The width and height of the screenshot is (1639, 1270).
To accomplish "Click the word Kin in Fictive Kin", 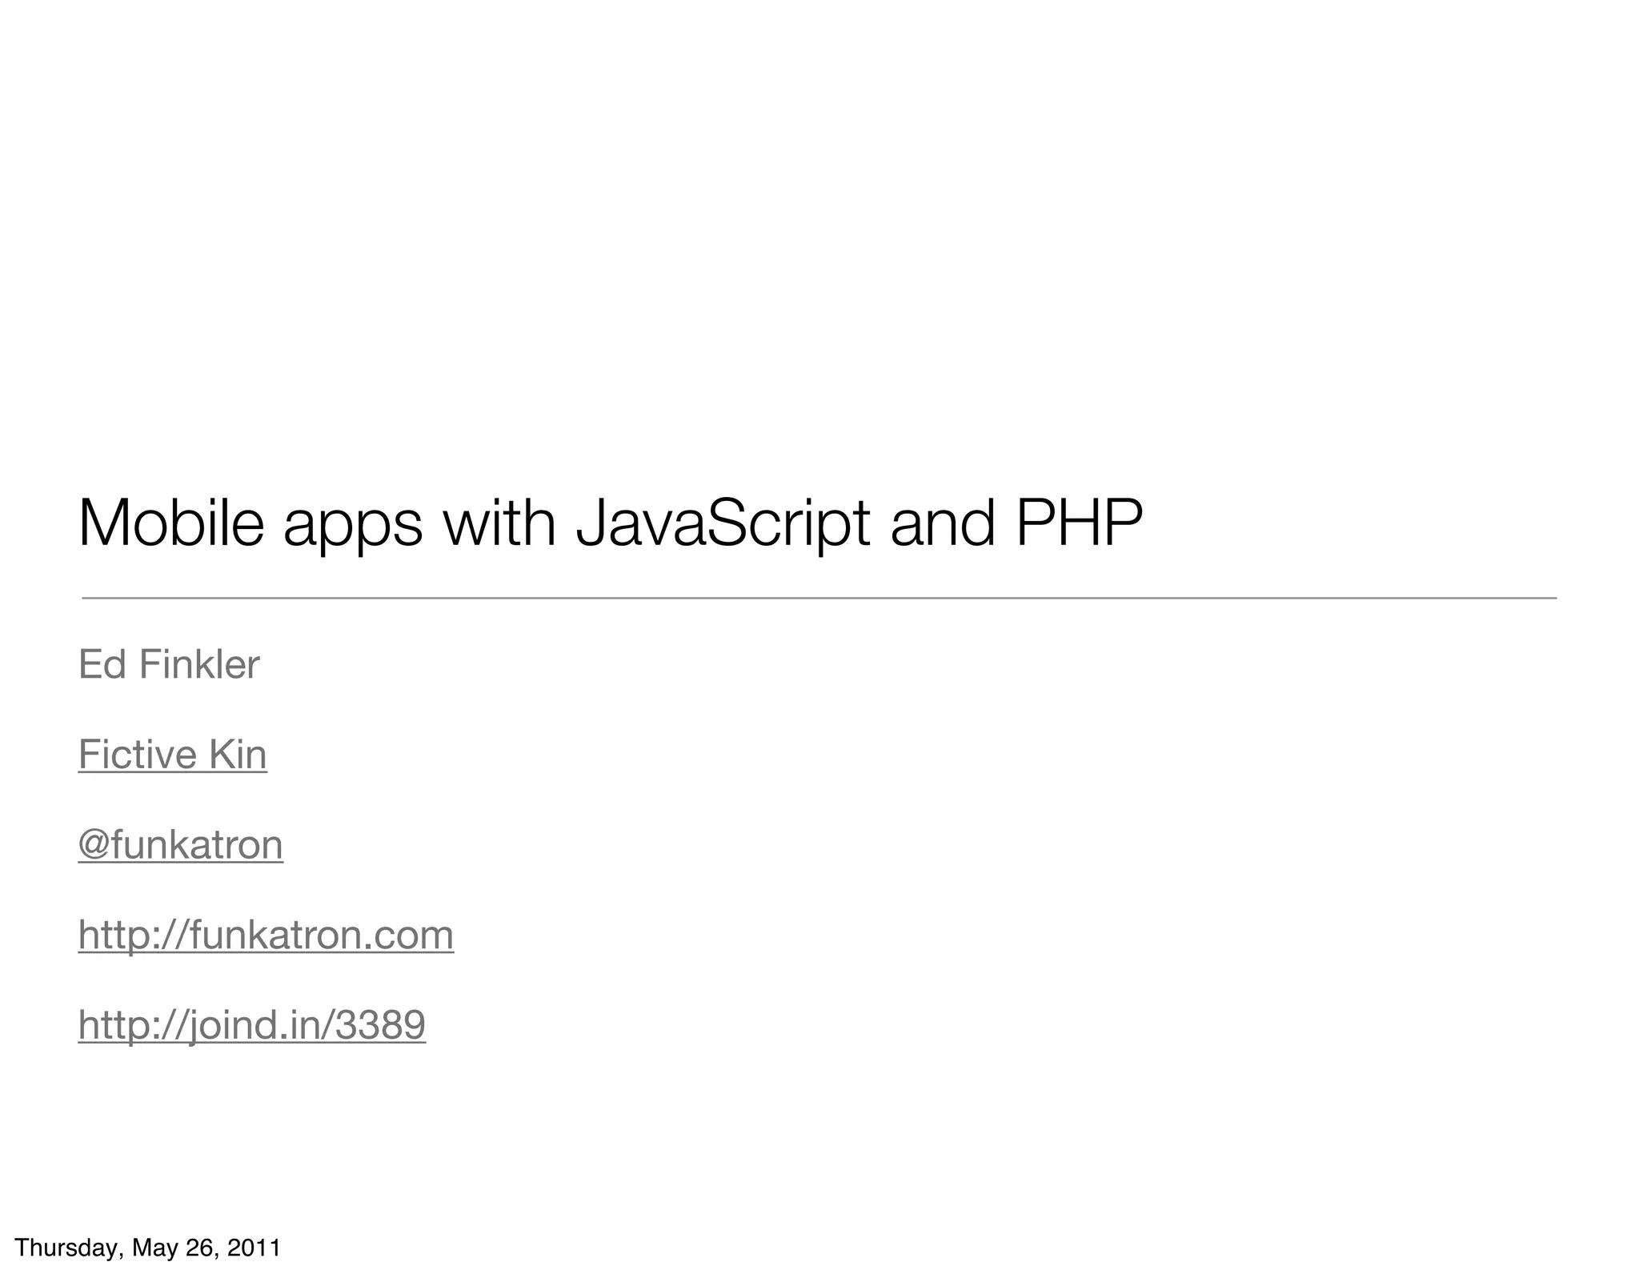I will click(x=238, y=755).
